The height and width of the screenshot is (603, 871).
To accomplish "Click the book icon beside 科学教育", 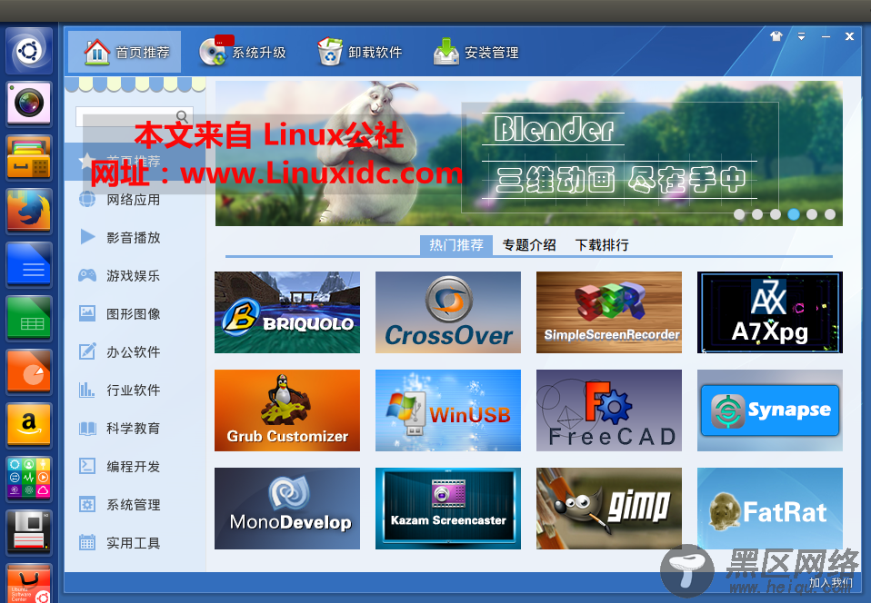I will tap(87, 429).
